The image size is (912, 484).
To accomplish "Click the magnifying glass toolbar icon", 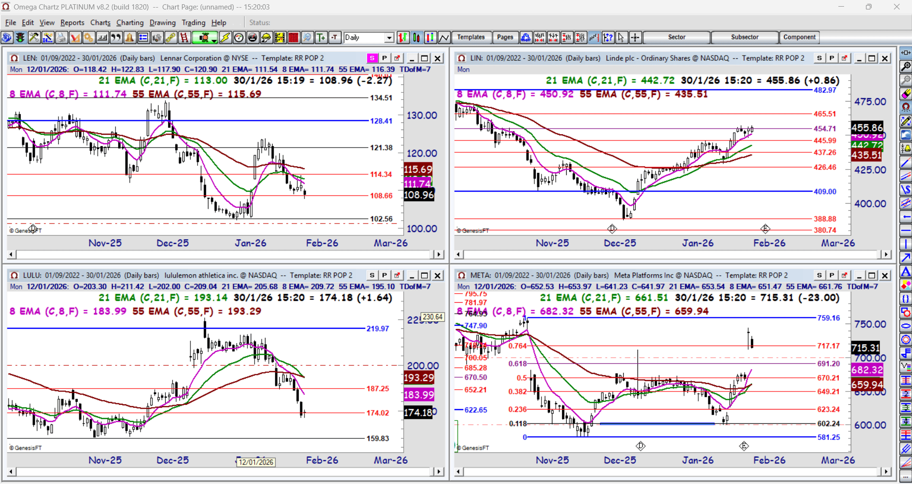I will coord(307,37).
